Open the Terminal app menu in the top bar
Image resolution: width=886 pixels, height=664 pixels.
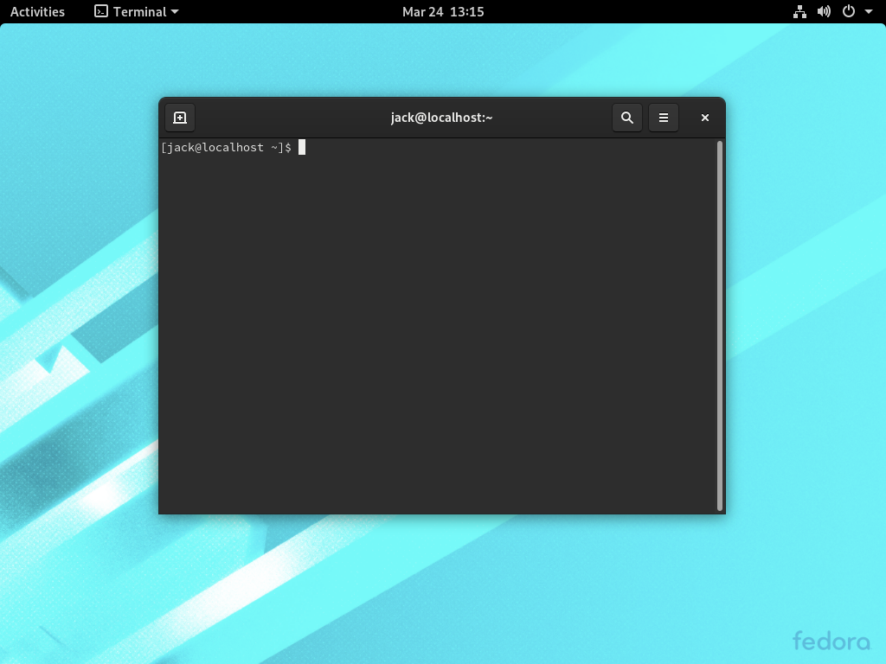pos(136,11)
